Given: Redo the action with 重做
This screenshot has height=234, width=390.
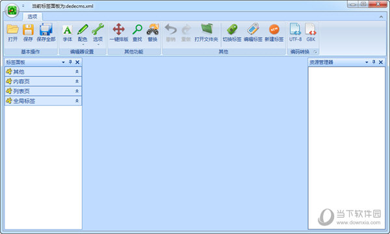Looking at the screenshot, I should pyautogui.click(x=186, y=32).
